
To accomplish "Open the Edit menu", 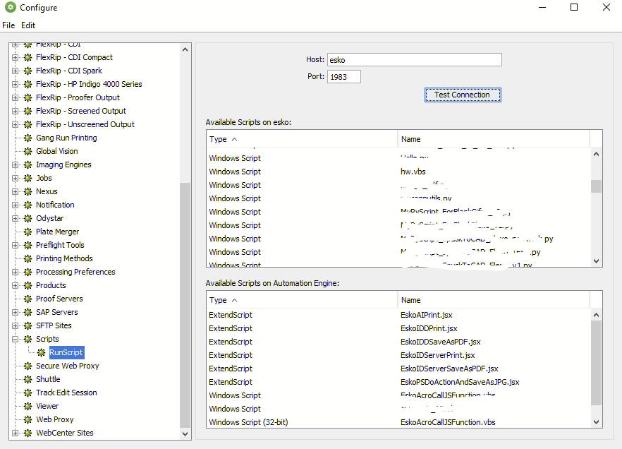I will pyautogui.click(x=28, y=25).
